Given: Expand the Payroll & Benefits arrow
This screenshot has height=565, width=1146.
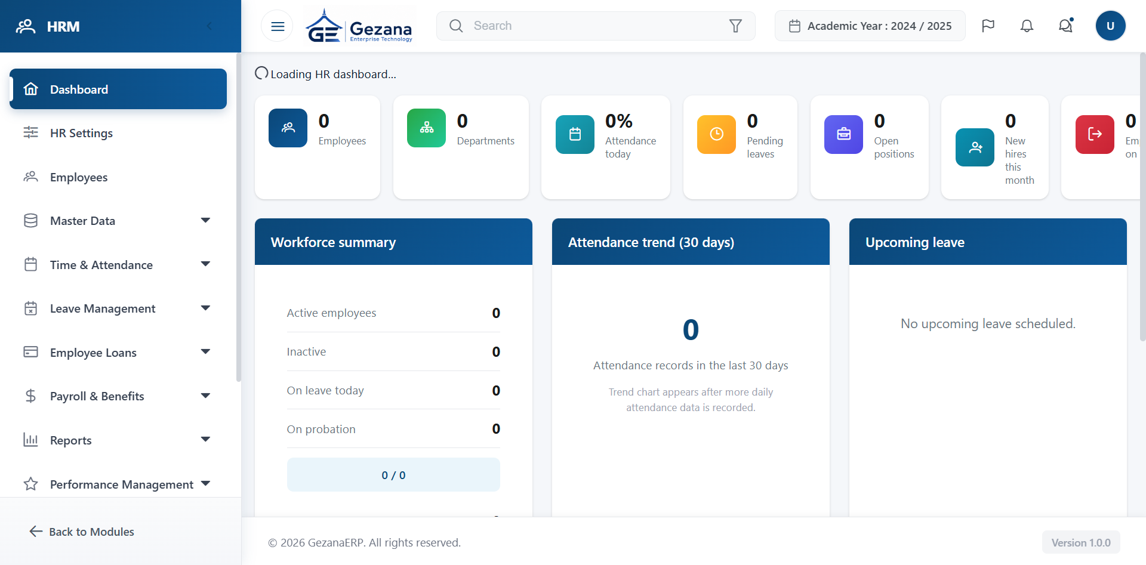Looking at the screenshot, I should coord(205,396).
